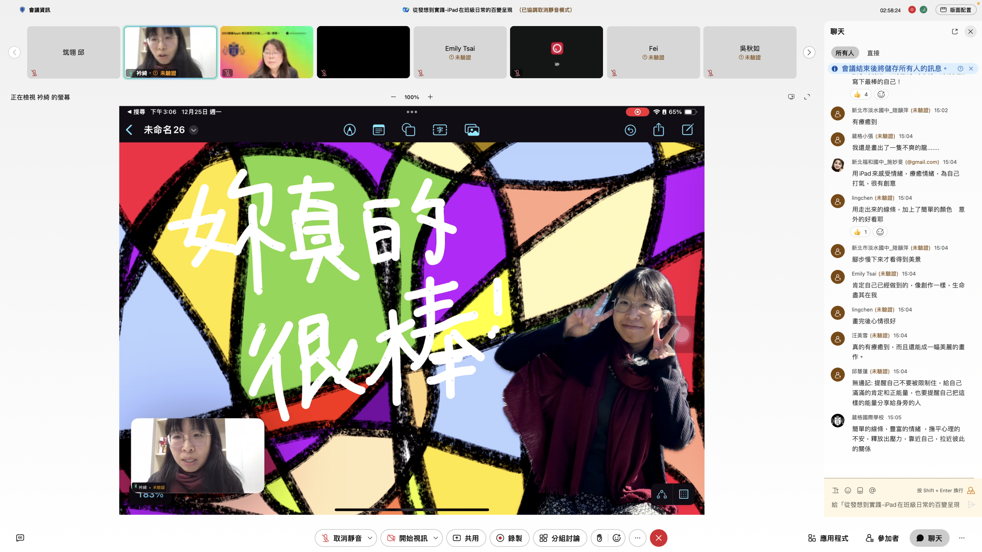Zoom in shared screen with plus
Image resolution: width=982 pixels, height=552 pixels.
(430, 97)
